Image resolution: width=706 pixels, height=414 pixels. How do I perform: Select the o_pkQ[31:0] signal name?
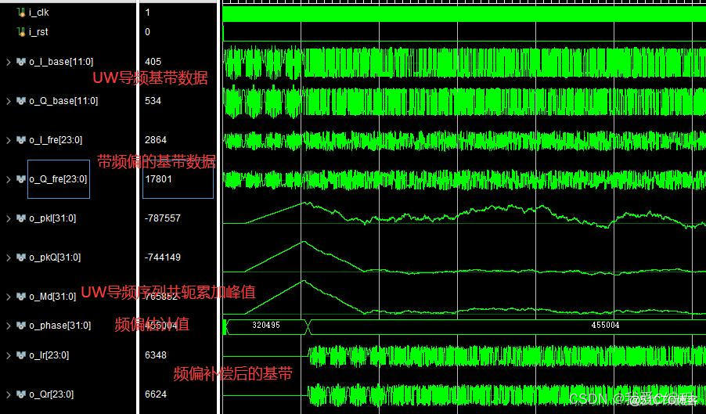pos(55,257)
